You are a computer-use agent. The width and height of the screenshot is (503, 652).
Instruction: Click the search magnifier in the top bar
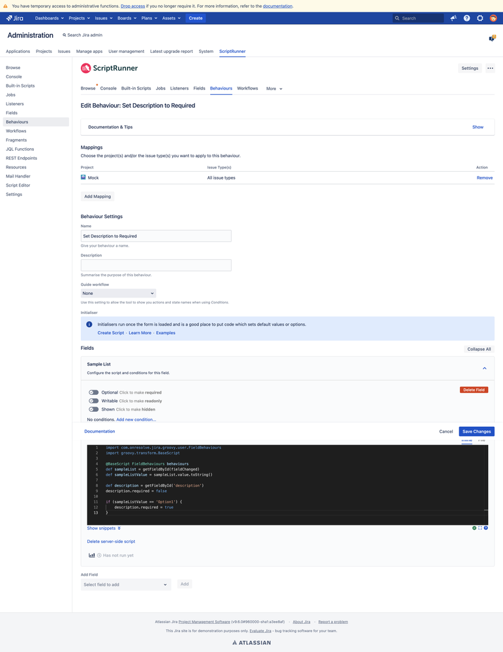(397, 18)
